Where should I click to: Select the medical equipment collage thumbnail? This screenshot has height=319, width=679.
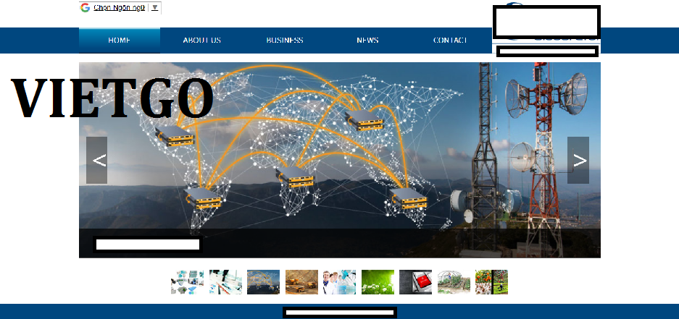point(187,282)
